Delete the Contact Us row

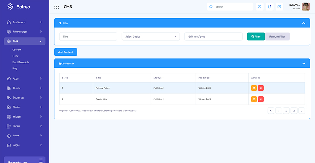[261, 99]
